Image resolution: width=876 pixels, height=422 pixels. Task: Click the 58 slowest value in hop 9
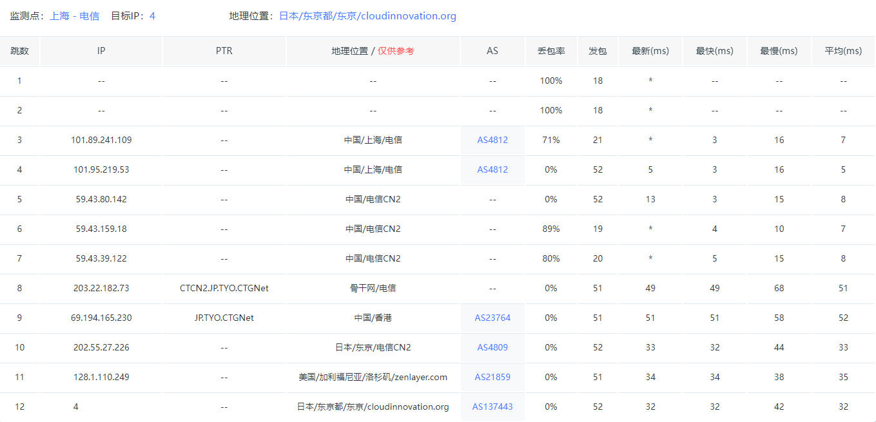(x=779, y=318)
